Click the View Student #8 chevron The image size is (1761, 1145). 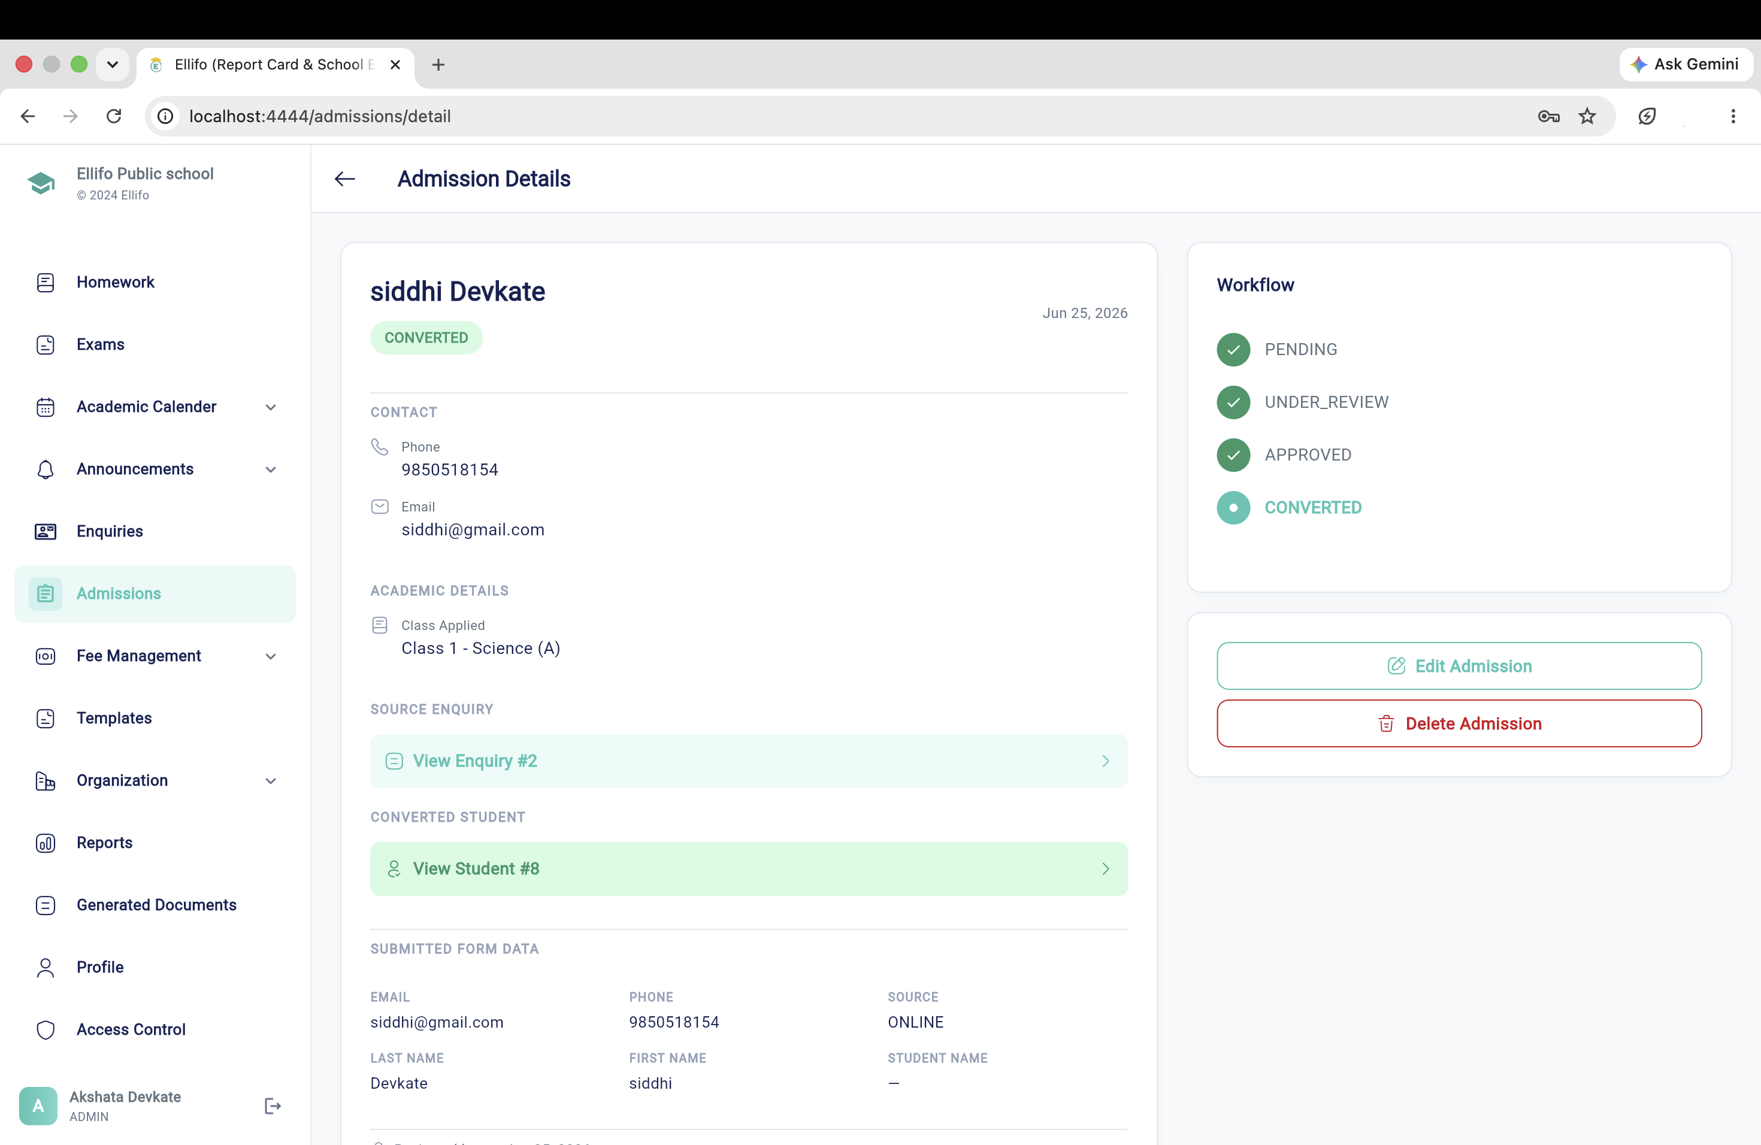pyautogui.click(x=1106, y=869)
